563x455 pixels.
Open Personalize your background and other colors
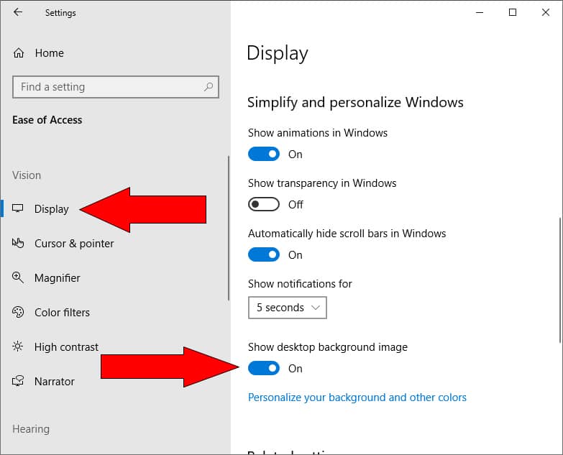(357, 397)
